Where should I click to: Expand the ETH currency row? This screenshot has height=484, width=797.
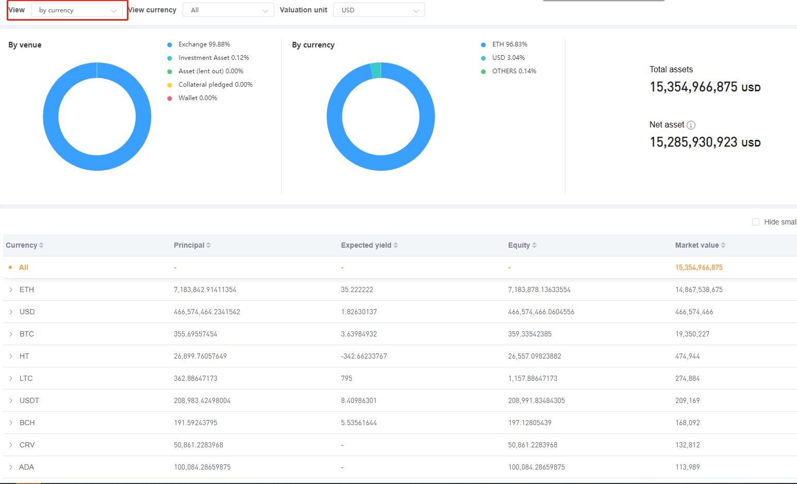click(x=11, y=289)
